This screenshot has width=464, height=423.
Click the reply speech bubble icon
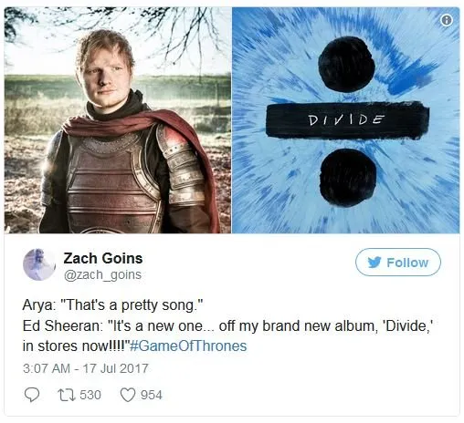[x=32, y=395]
